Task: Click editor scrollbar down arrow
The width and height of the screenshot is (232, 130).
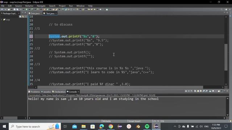Action: [226, 84]
